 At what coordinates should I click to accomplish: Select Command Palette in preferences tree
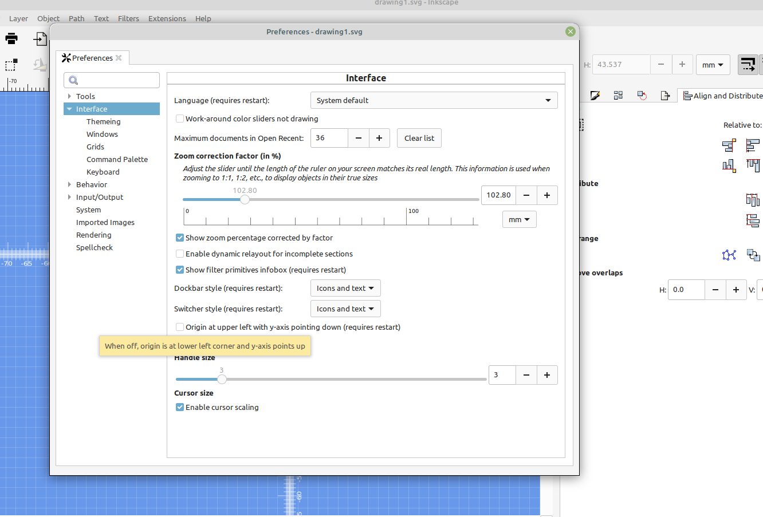click(117, 159)
